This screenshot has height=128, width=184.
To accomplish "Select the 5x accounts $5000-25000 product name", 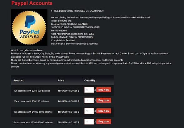I will (33, 122).
